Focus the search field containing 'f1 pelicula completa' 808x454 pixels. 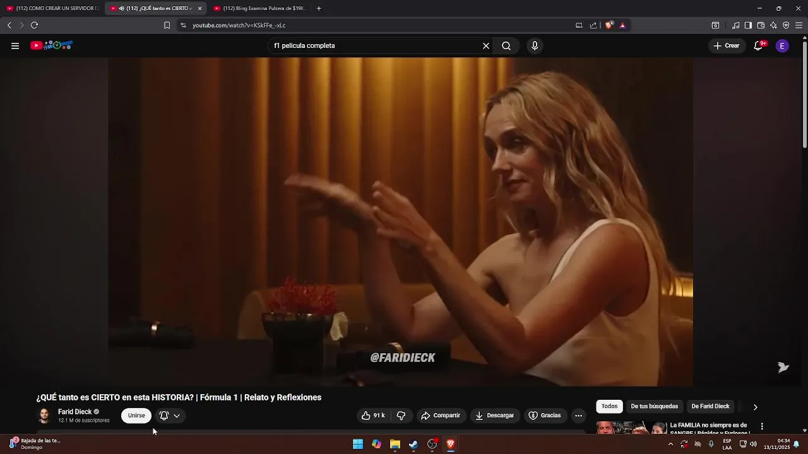pyautogui.click(x=376, y=45)
